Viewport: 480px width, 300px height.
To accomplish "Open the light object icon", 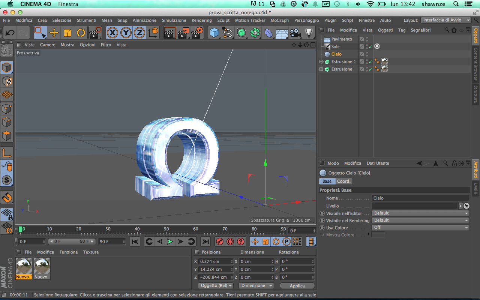I will click(x=309, y=33).
